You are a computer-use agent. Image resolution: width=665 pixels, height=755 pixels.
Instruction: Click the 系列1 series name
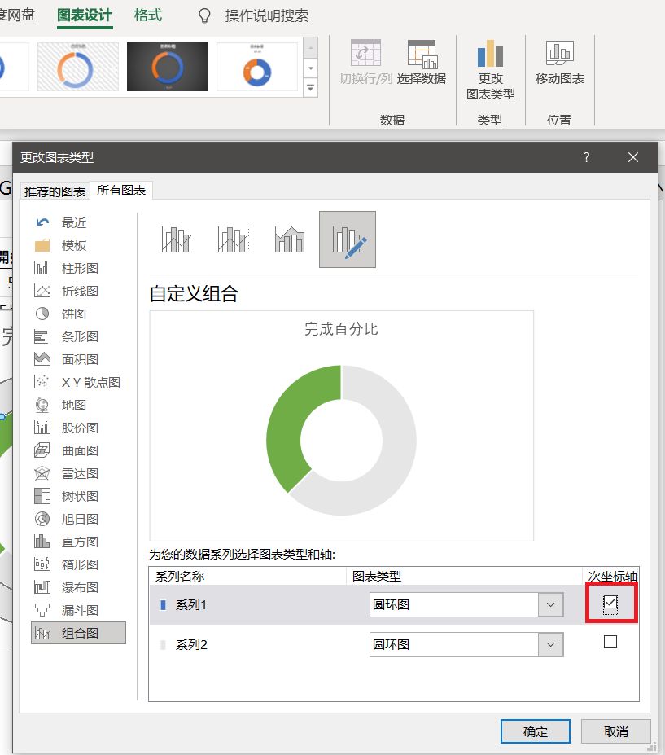click(191, 605)
